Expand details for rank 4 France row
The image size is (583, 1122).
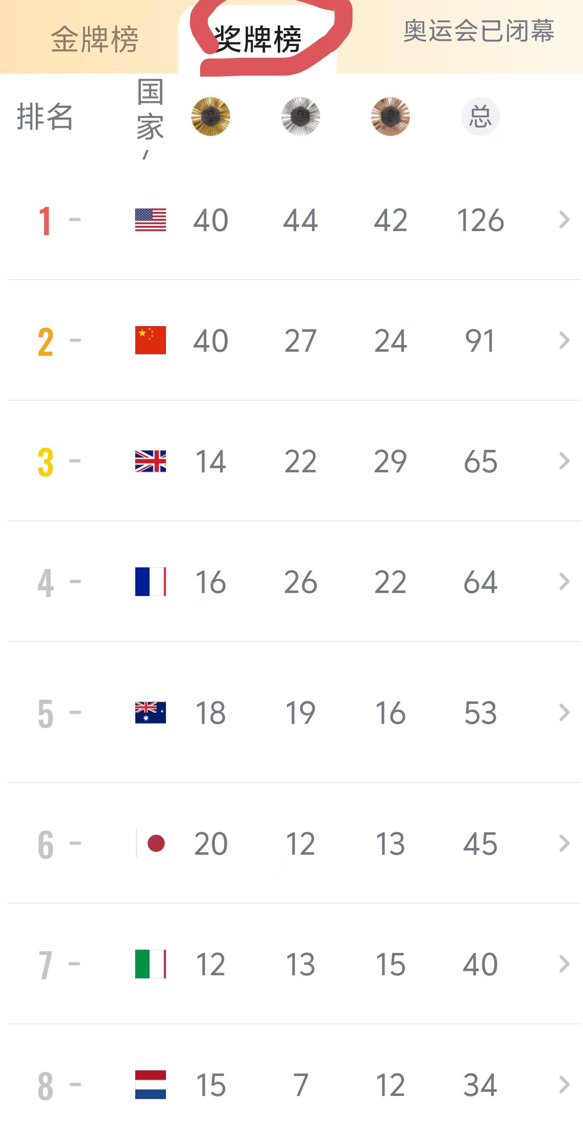564,582
